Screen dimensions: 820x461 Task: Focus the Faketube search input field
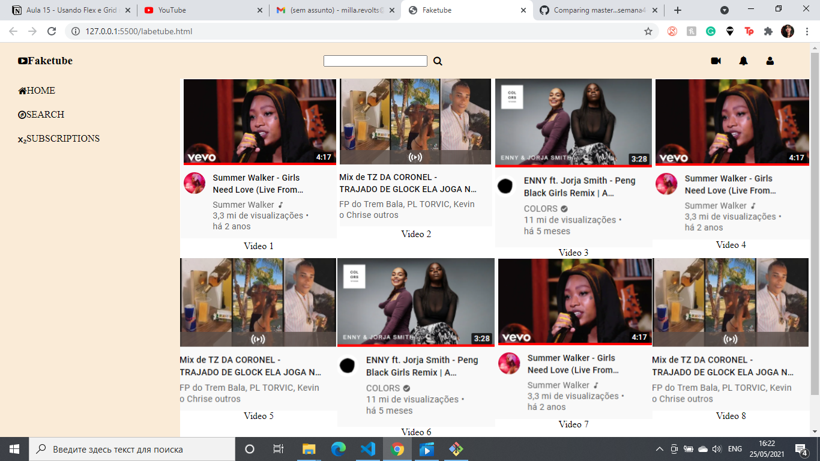pos(375,61)
